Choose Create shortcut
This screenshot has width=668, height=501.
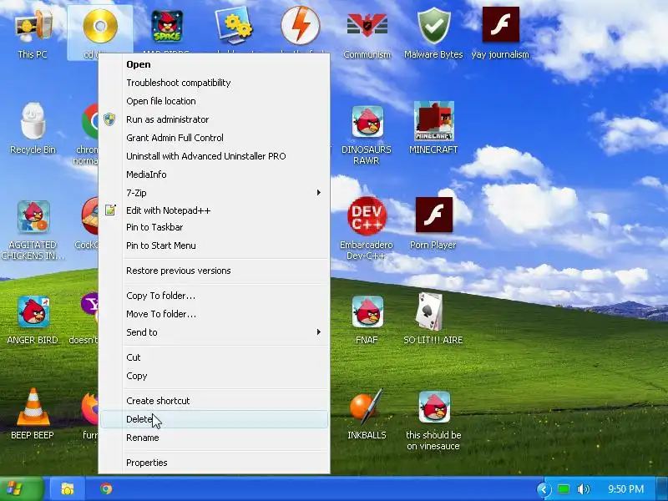click(x=215, y=401)
